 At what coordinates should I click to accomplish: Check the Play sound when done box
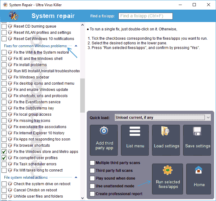[x=92, y=178]
